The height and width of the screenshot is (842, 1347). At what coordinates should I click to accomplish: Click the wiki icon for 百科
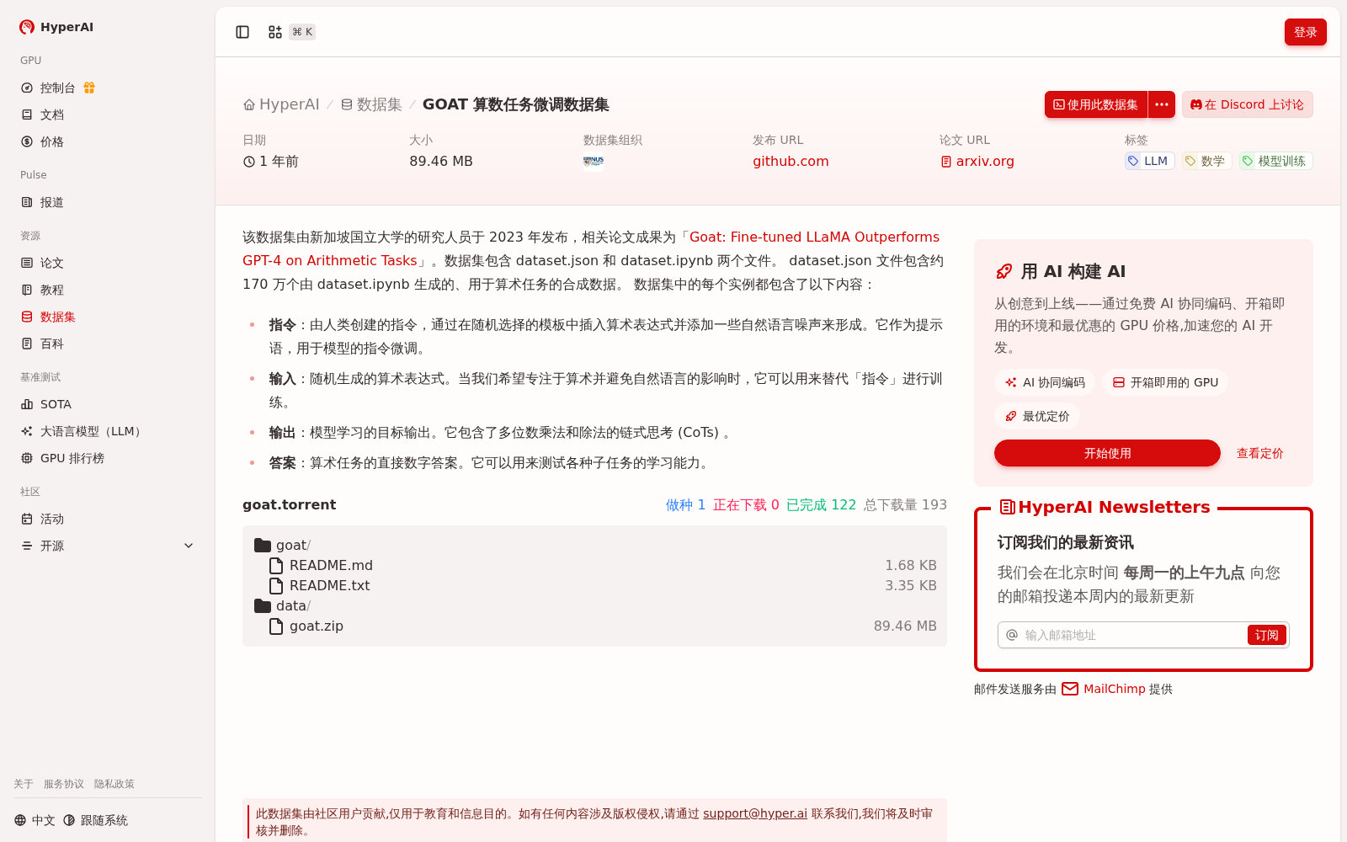pos(27,344)
